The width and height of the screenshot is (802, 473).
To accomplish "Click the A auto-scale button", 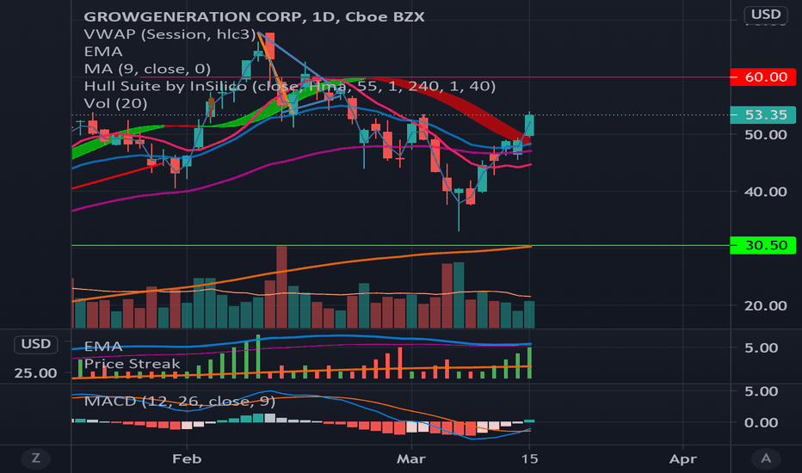I will point(766,458).
